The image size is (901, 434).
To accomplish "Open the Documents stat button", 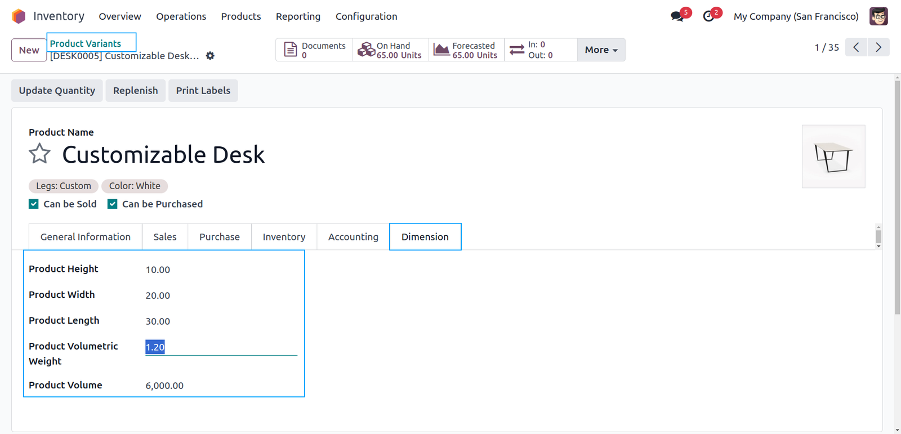I will click(x=314, y=50).
